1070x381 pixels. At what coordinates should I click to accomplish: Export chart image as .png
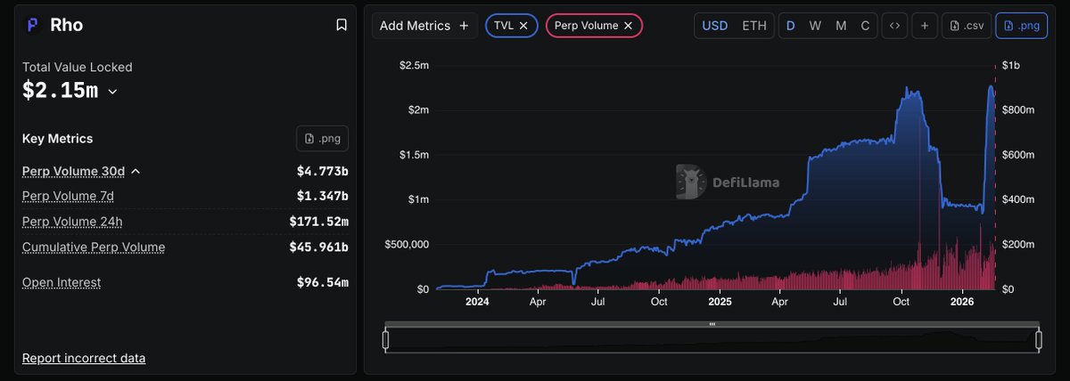point(1022,26)
